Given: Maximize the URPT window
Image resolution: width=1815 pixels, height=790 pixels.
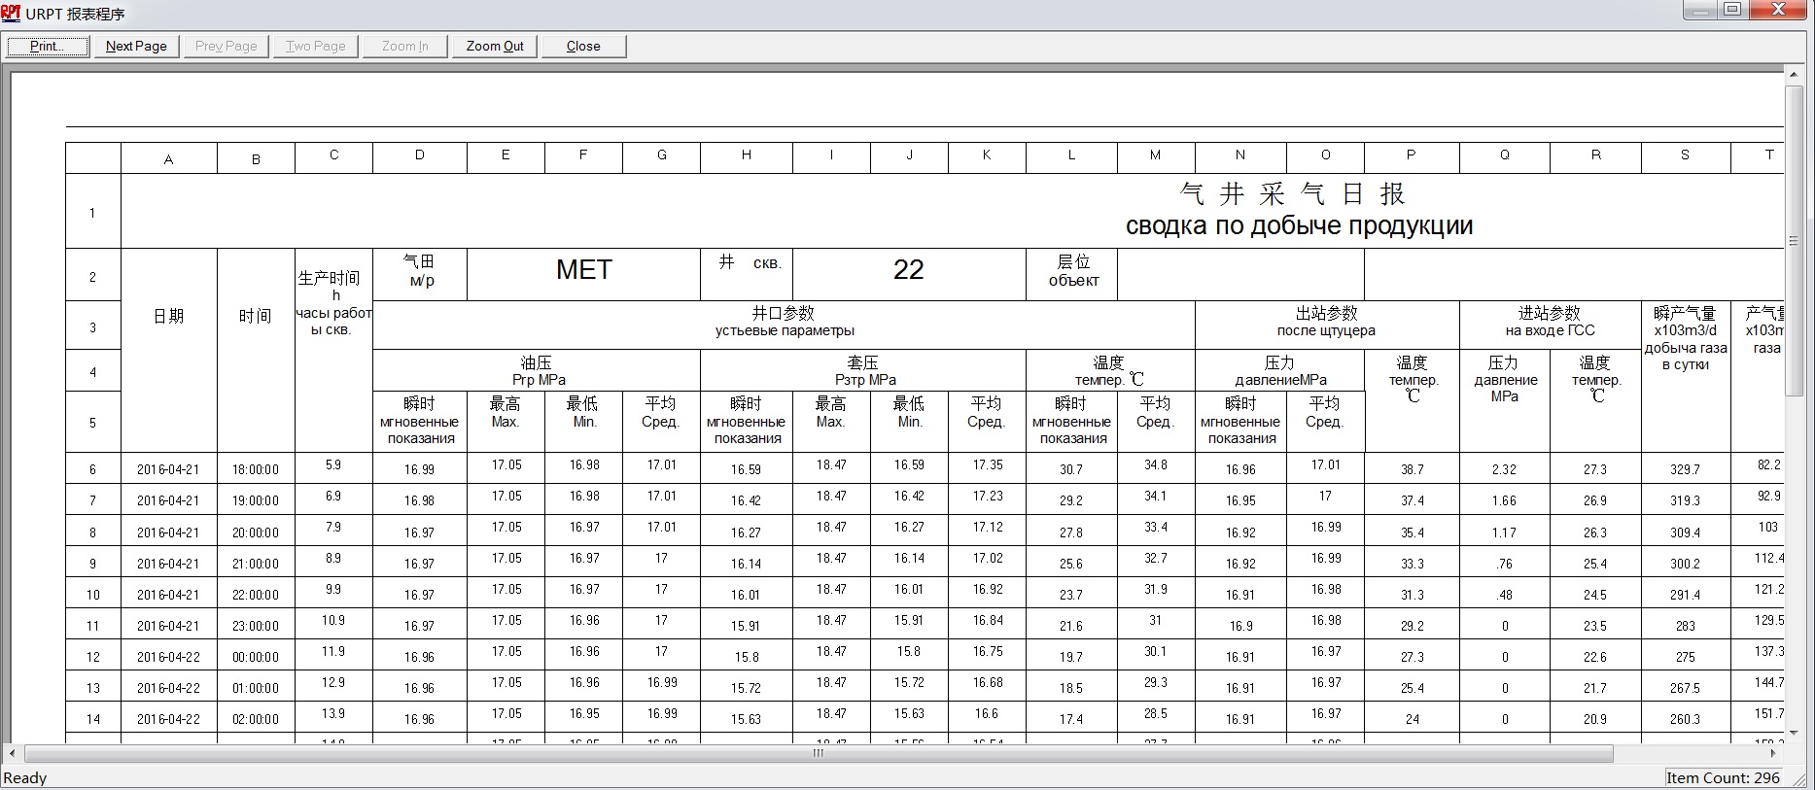Looking at the screenshot, I should [x=1732, y=10].
